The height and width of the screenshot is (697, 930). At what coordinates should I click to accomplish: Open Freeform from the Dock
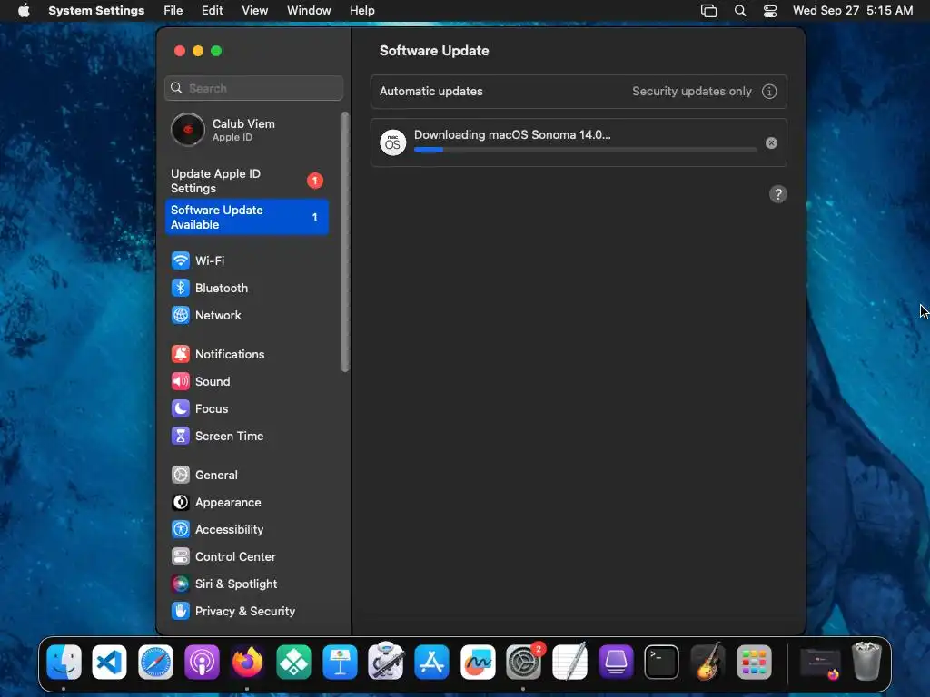pos(478,662)
